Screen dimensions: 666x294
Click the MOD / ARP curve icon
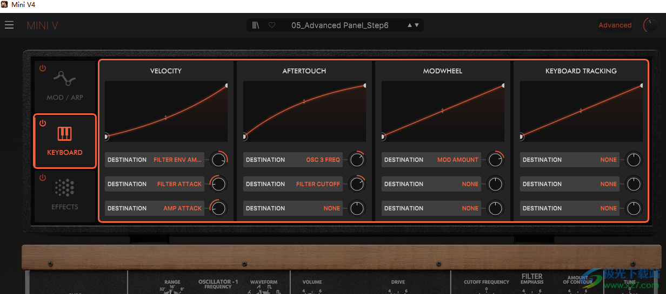65,80
